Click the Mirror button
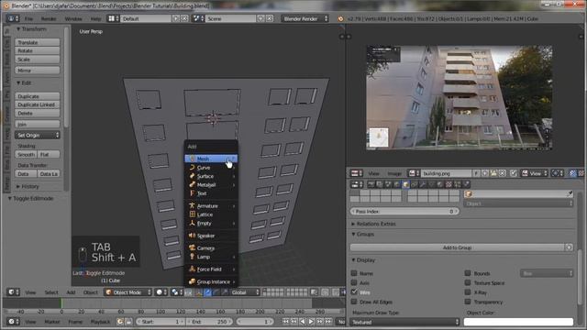Viewport: 587px width, 330px height. pos(38,70)
